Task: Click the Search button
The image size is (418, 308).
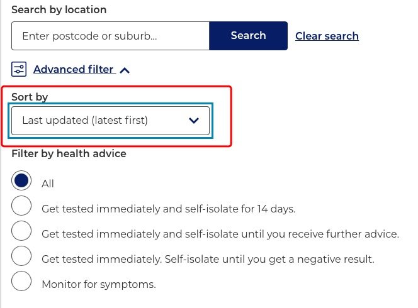Action: [x=248, y=36]
